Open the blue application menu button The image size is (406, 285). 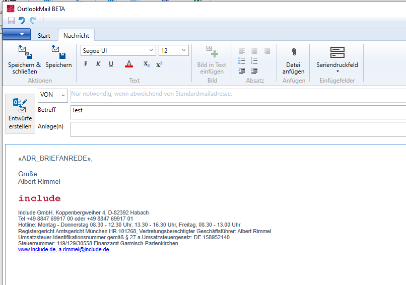tap(17, 34)
